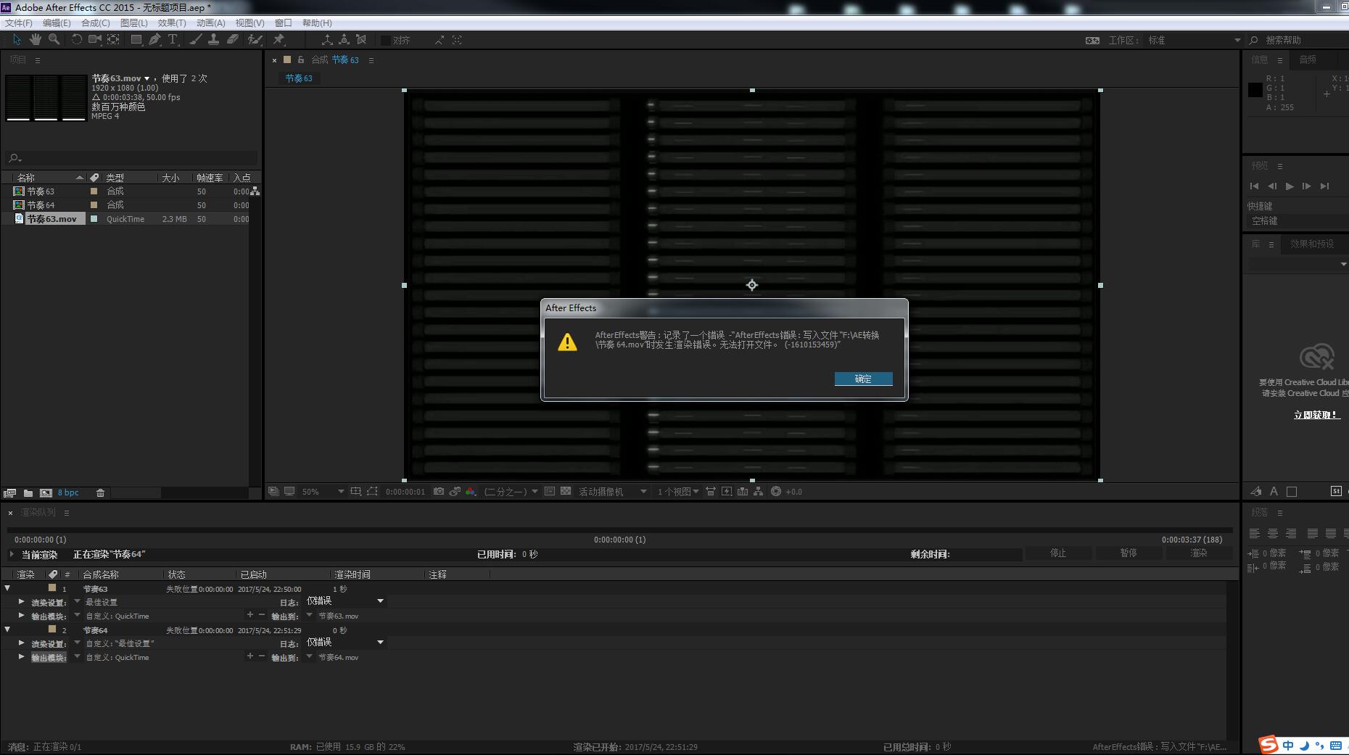Screen dimensions: 1349x755
Task: Click the 立即获取! Creative Cloud link
Action: click(x=1316, y=415)
